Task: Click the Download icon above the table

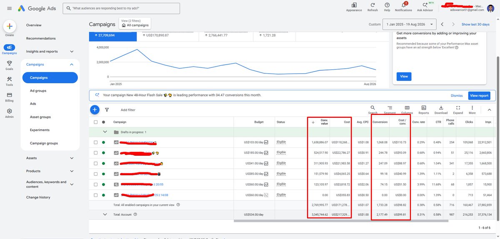Action: pyautogui.click(x=441, y=107)
